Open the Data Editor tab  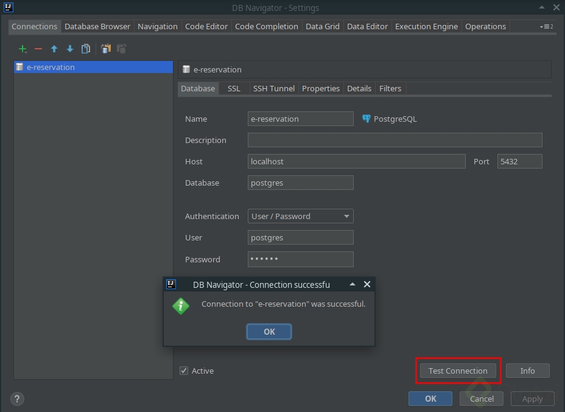click(x=367, y=26)
